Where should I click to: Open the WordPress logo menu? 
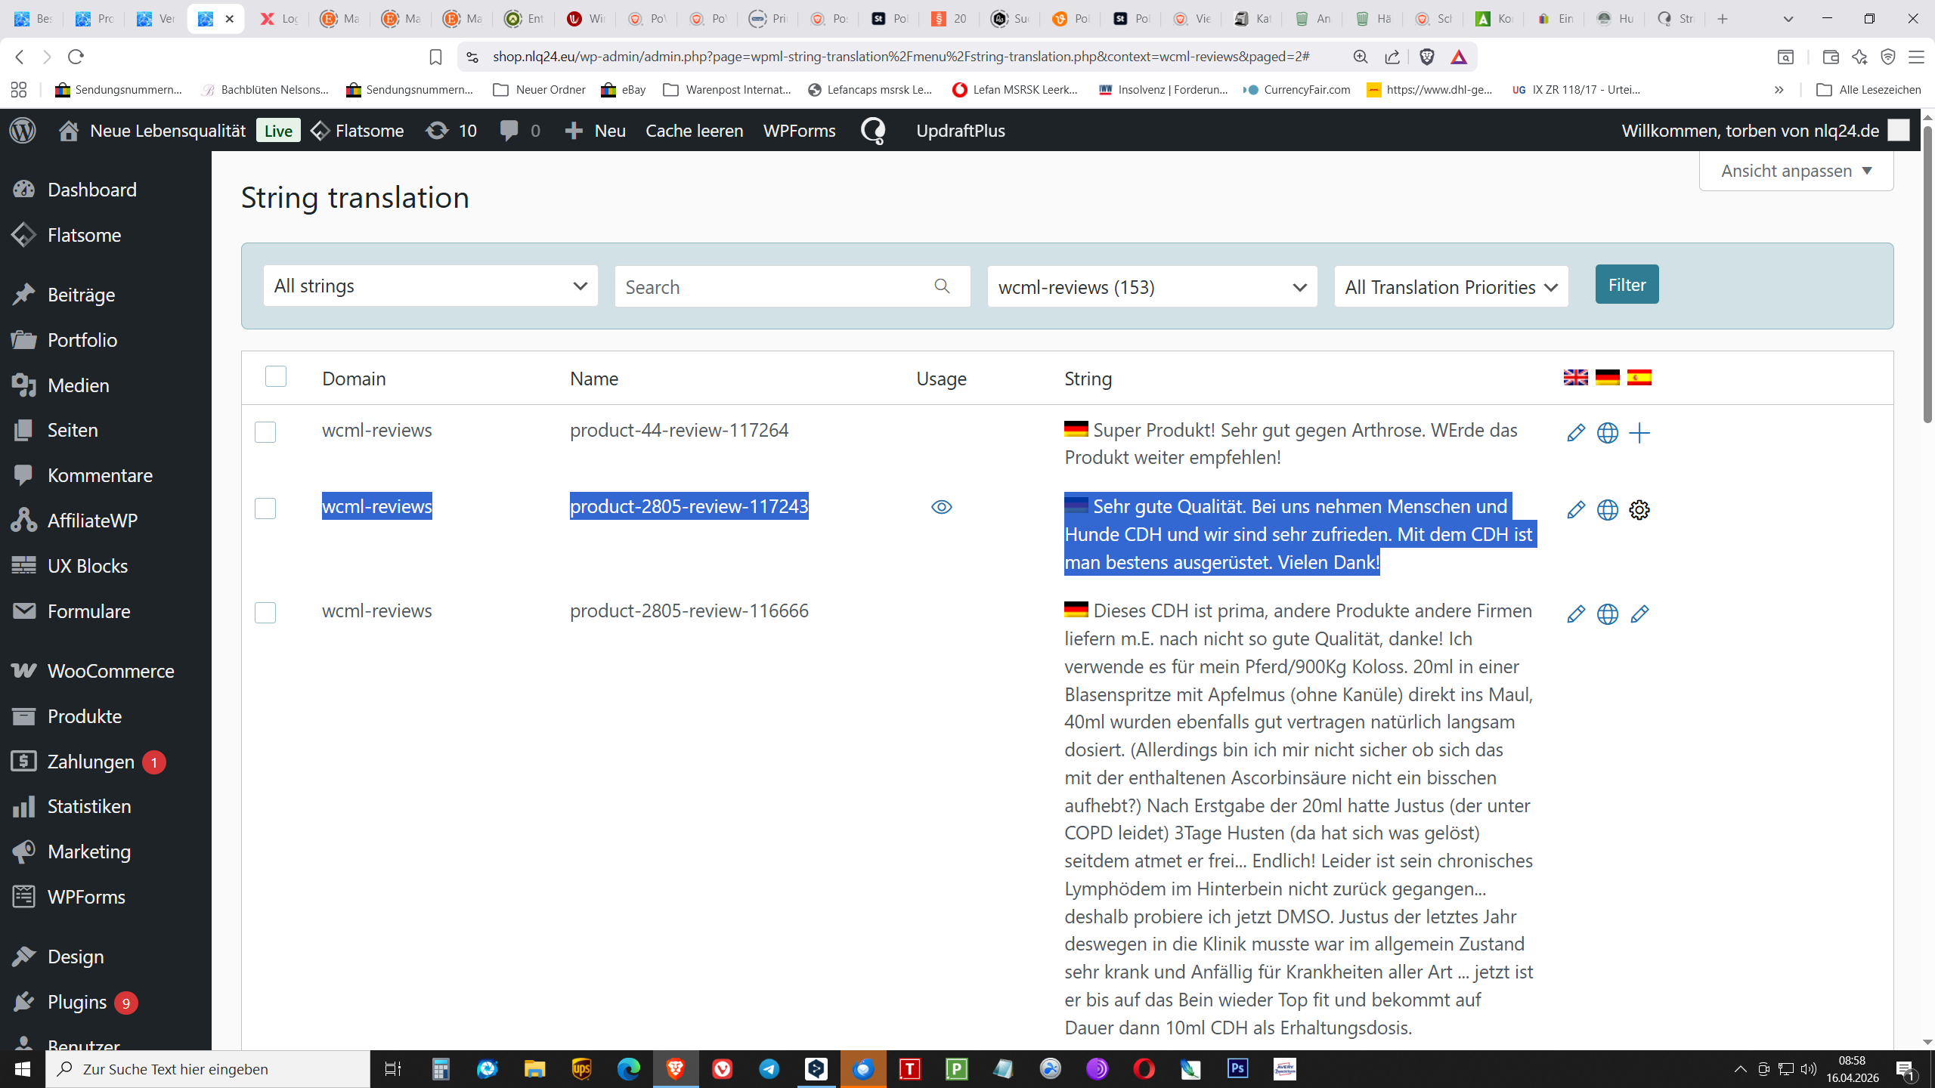tap(23, 131)
